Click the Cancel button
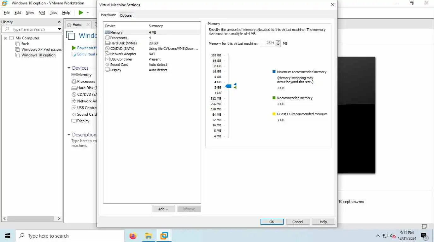 (x=297, y=222)
